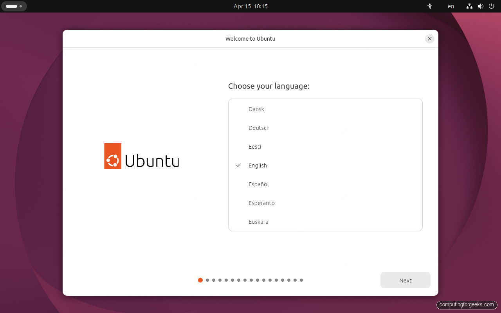501x313 pixels.
Task: Choose Euskara as the language
Action: click(258, 221)
